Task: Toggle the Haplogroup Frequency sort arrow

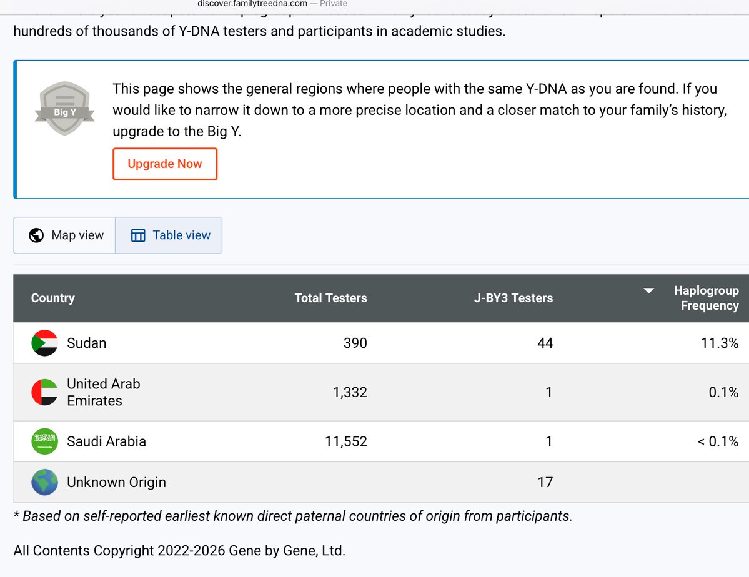Action: 648,291
